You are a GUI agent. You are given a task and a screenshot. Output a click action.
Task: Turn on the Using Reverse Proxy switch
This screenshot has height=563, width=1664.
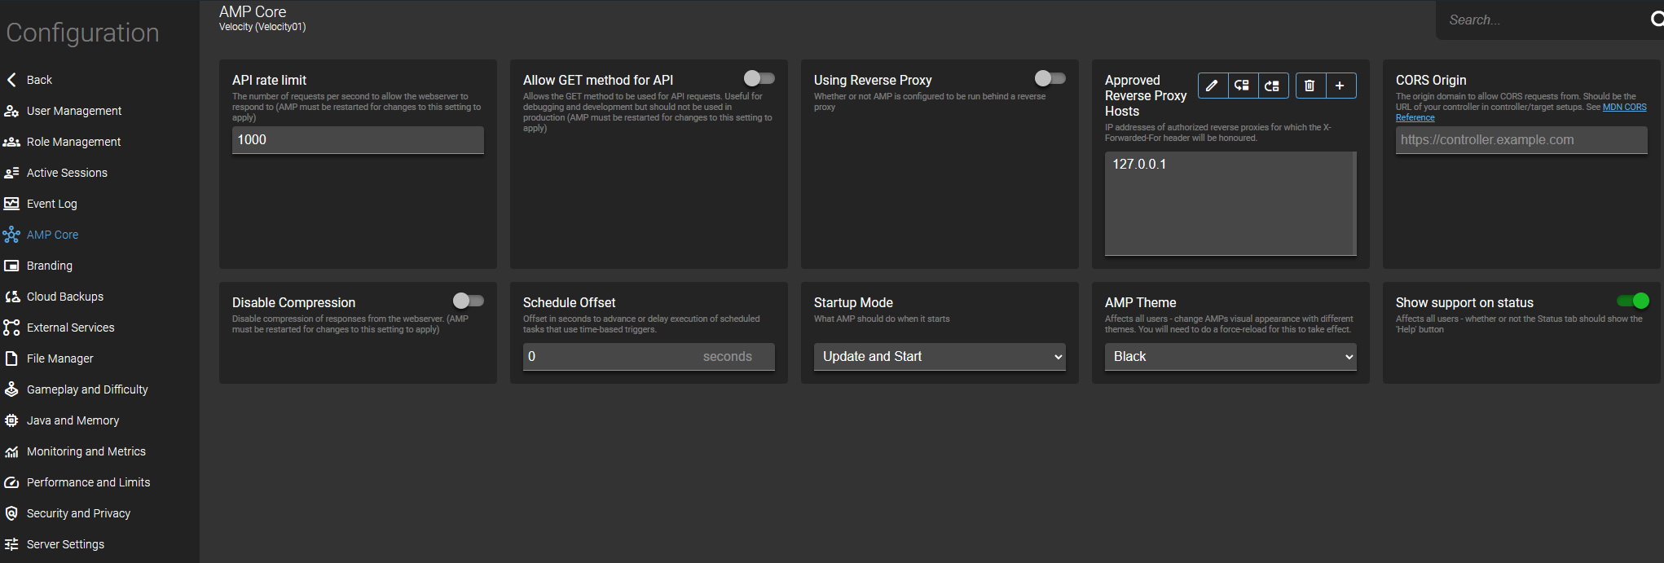[1050, 78]
